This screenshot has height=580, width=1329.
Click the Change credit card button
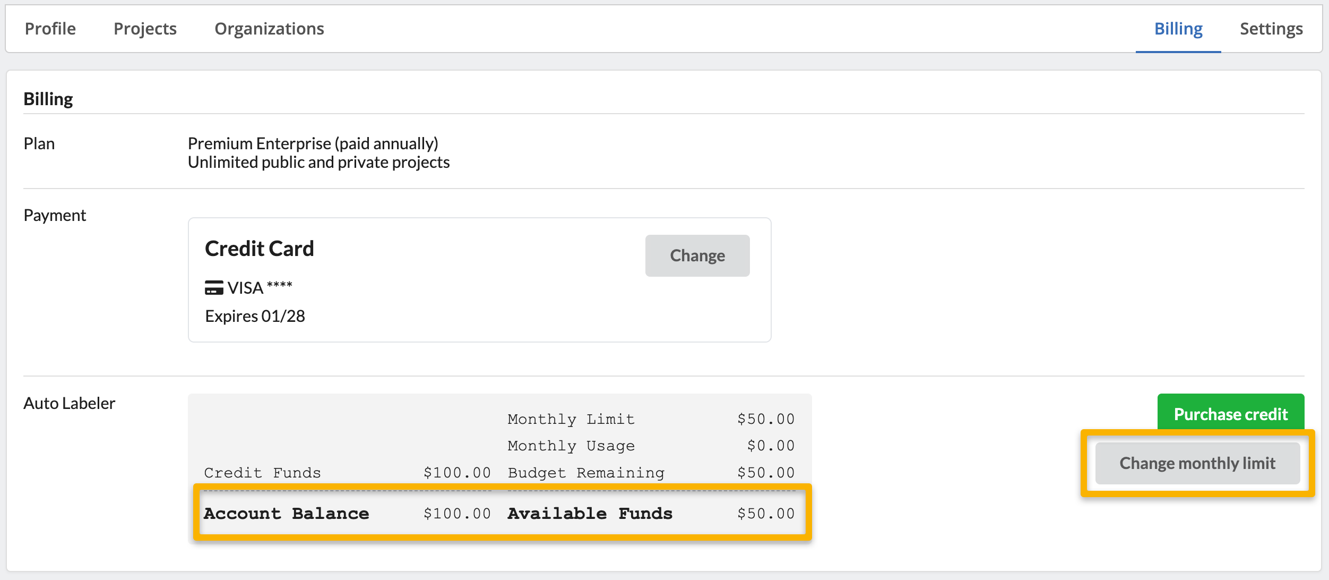[697, 255]
